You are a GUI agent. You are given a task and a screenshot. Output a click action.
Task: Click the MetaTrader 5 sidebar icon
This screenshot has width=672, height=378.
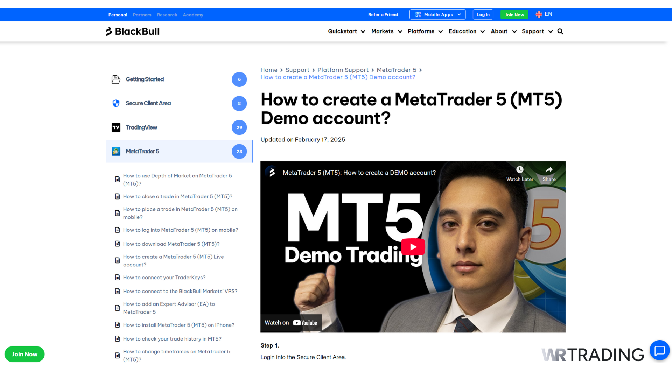116,151
